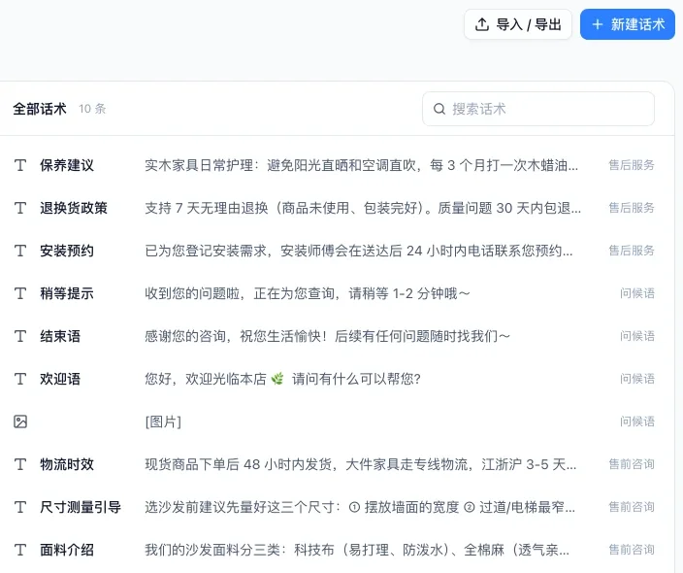This screenshot has height=573, width=683.
Task: Click the 收到您的问题啦 content preview
Action: click(x=308, y=293)
